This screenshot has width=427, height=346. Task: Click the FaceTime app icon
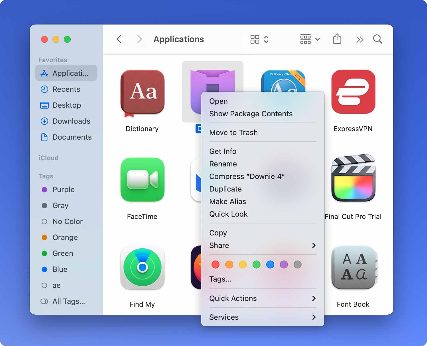142,180
